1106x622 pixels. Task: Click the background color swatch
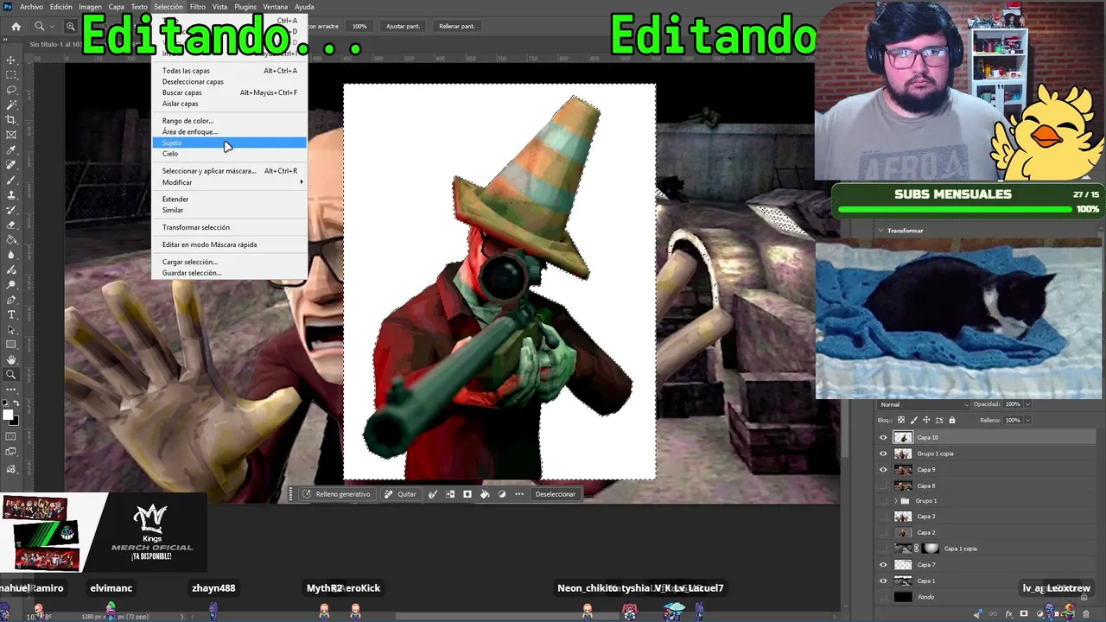15,421
